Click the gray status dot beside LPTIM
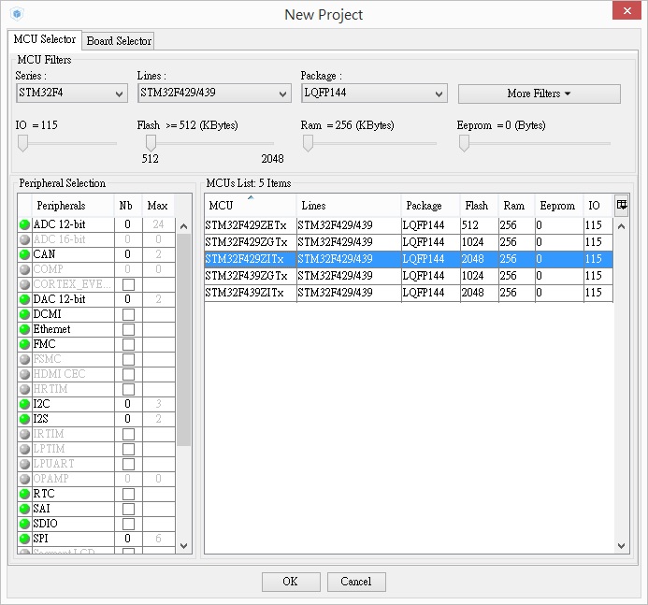Screen dimensions: 648x605 pos(24,449)
